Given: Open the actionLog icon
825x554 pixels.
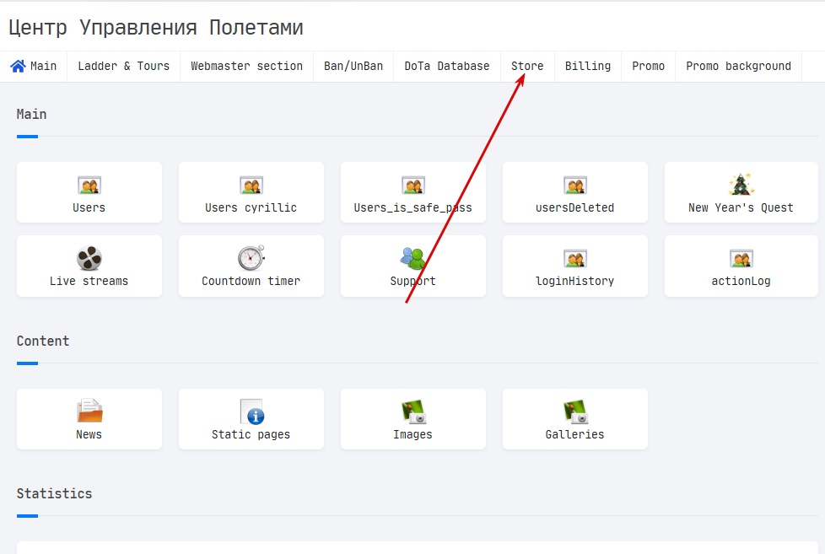Looking at the screenshot, I should pos(741,258).
